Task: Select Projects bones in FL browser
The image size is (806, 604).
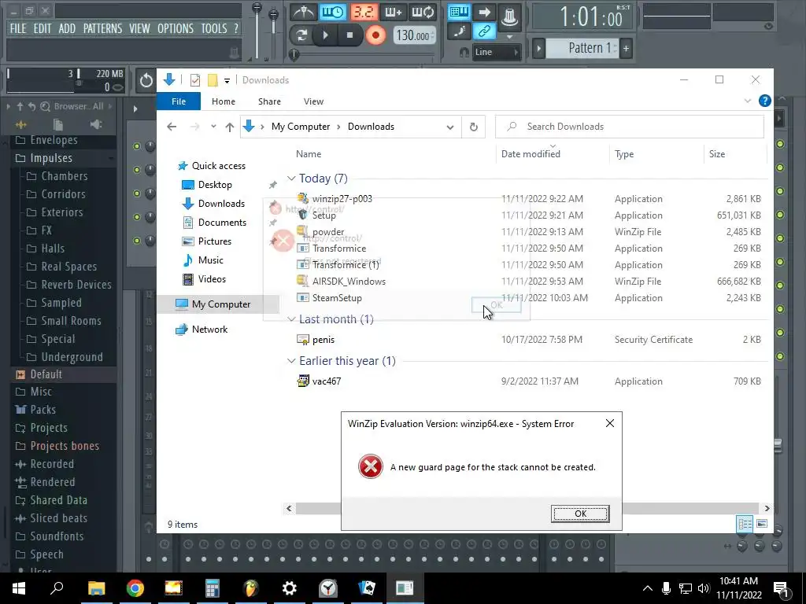Action: pos(64,446)
